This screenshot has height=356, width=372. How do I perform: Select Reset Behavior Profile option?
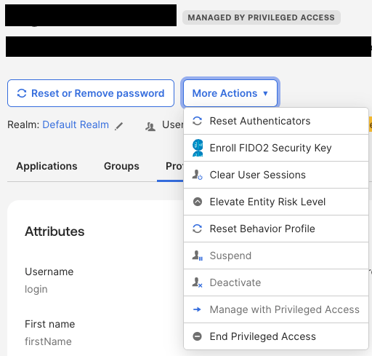(276, 229)
